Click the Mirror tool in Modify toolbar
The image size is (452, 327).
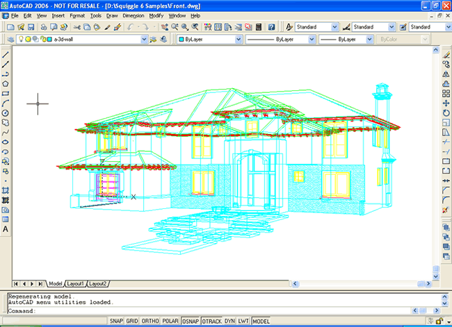point(446,74)
